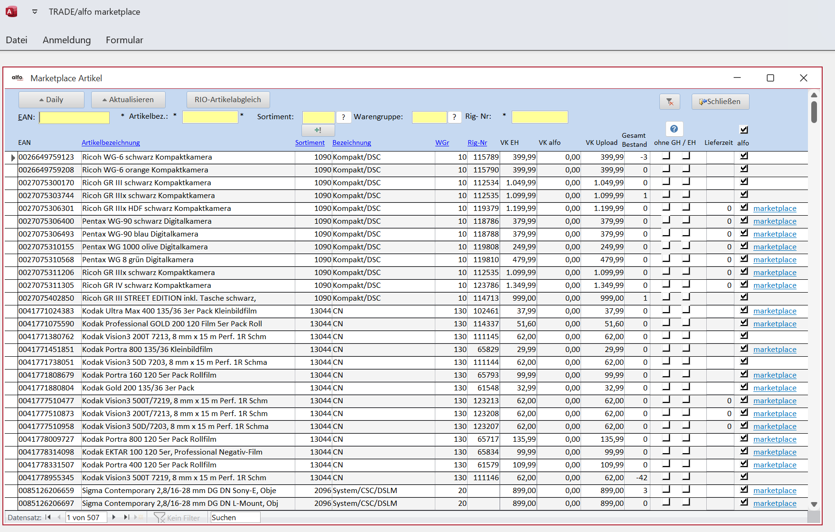Open marketplace link for Pentax WG 8 grün
Viewport: 835px width, 532px height.
(775, 260)
